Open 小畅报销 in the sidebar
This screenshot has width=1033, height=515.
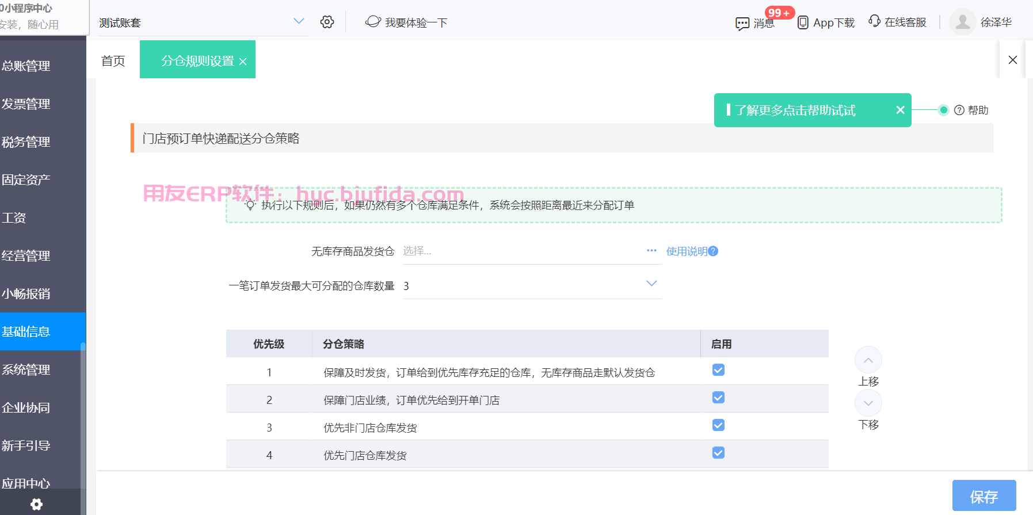coord(43,293)
